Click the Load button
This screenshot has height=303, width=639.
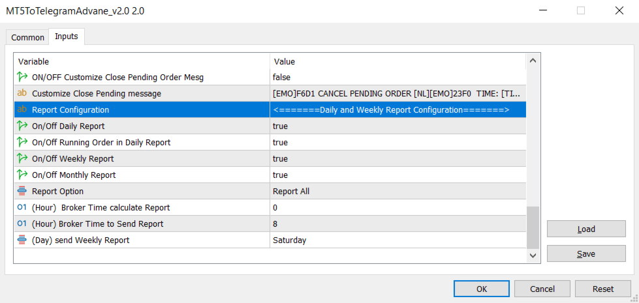coord(586,229)
